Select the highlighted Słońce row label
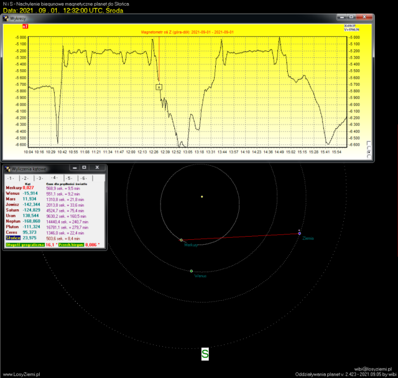 pos(13,238)
